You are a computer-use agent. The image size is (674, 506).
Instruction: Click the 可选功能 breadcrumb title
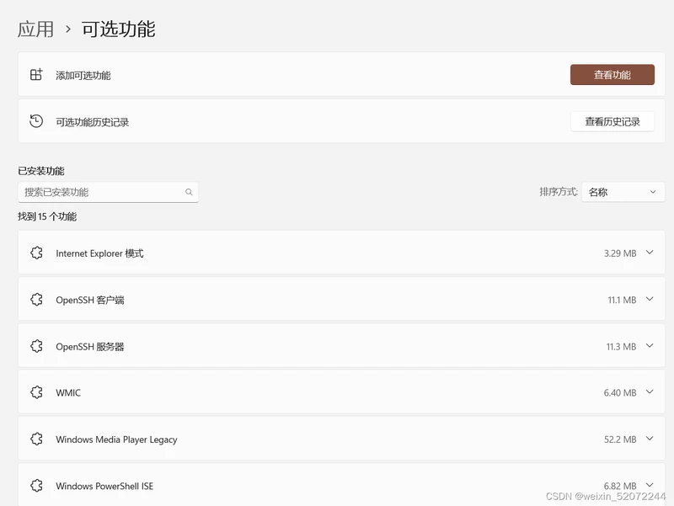pos(119,29)
